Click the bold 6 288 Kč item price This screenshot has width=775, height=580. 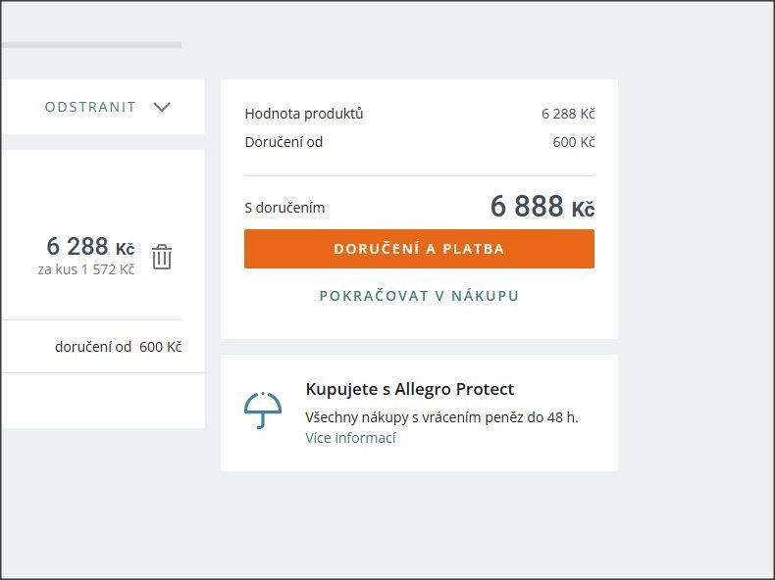(x=90, y=246)
